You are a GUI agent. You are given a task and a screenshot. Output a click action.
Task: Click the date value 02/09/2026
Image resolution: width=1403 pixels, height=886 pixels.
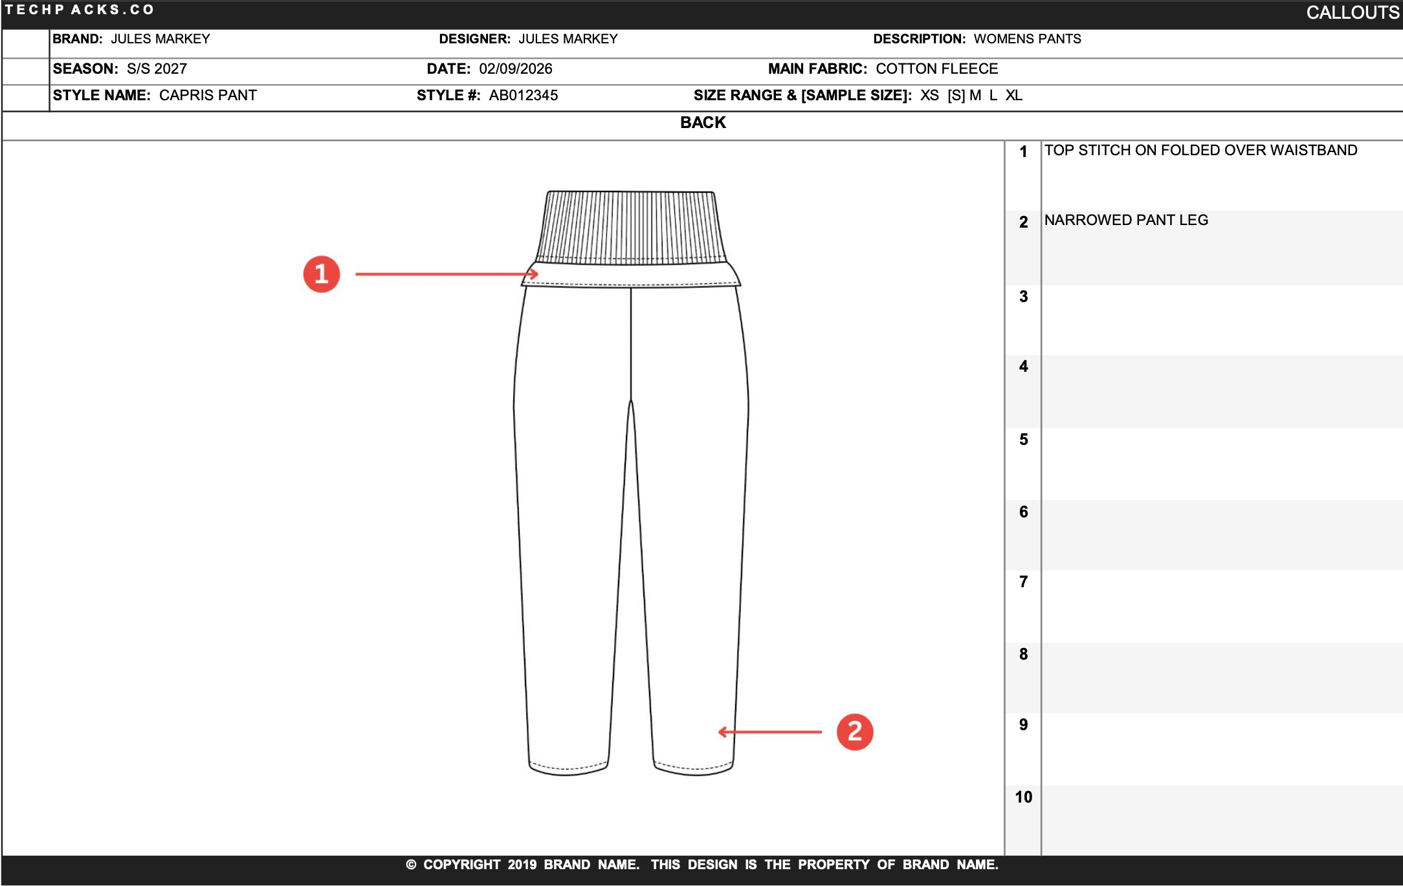tap(516, 69)
